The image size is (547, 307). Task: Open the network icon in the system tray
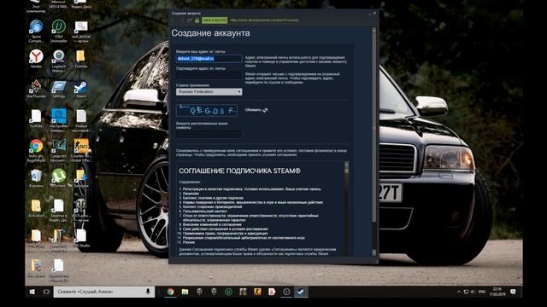click(x=466, y=292)
